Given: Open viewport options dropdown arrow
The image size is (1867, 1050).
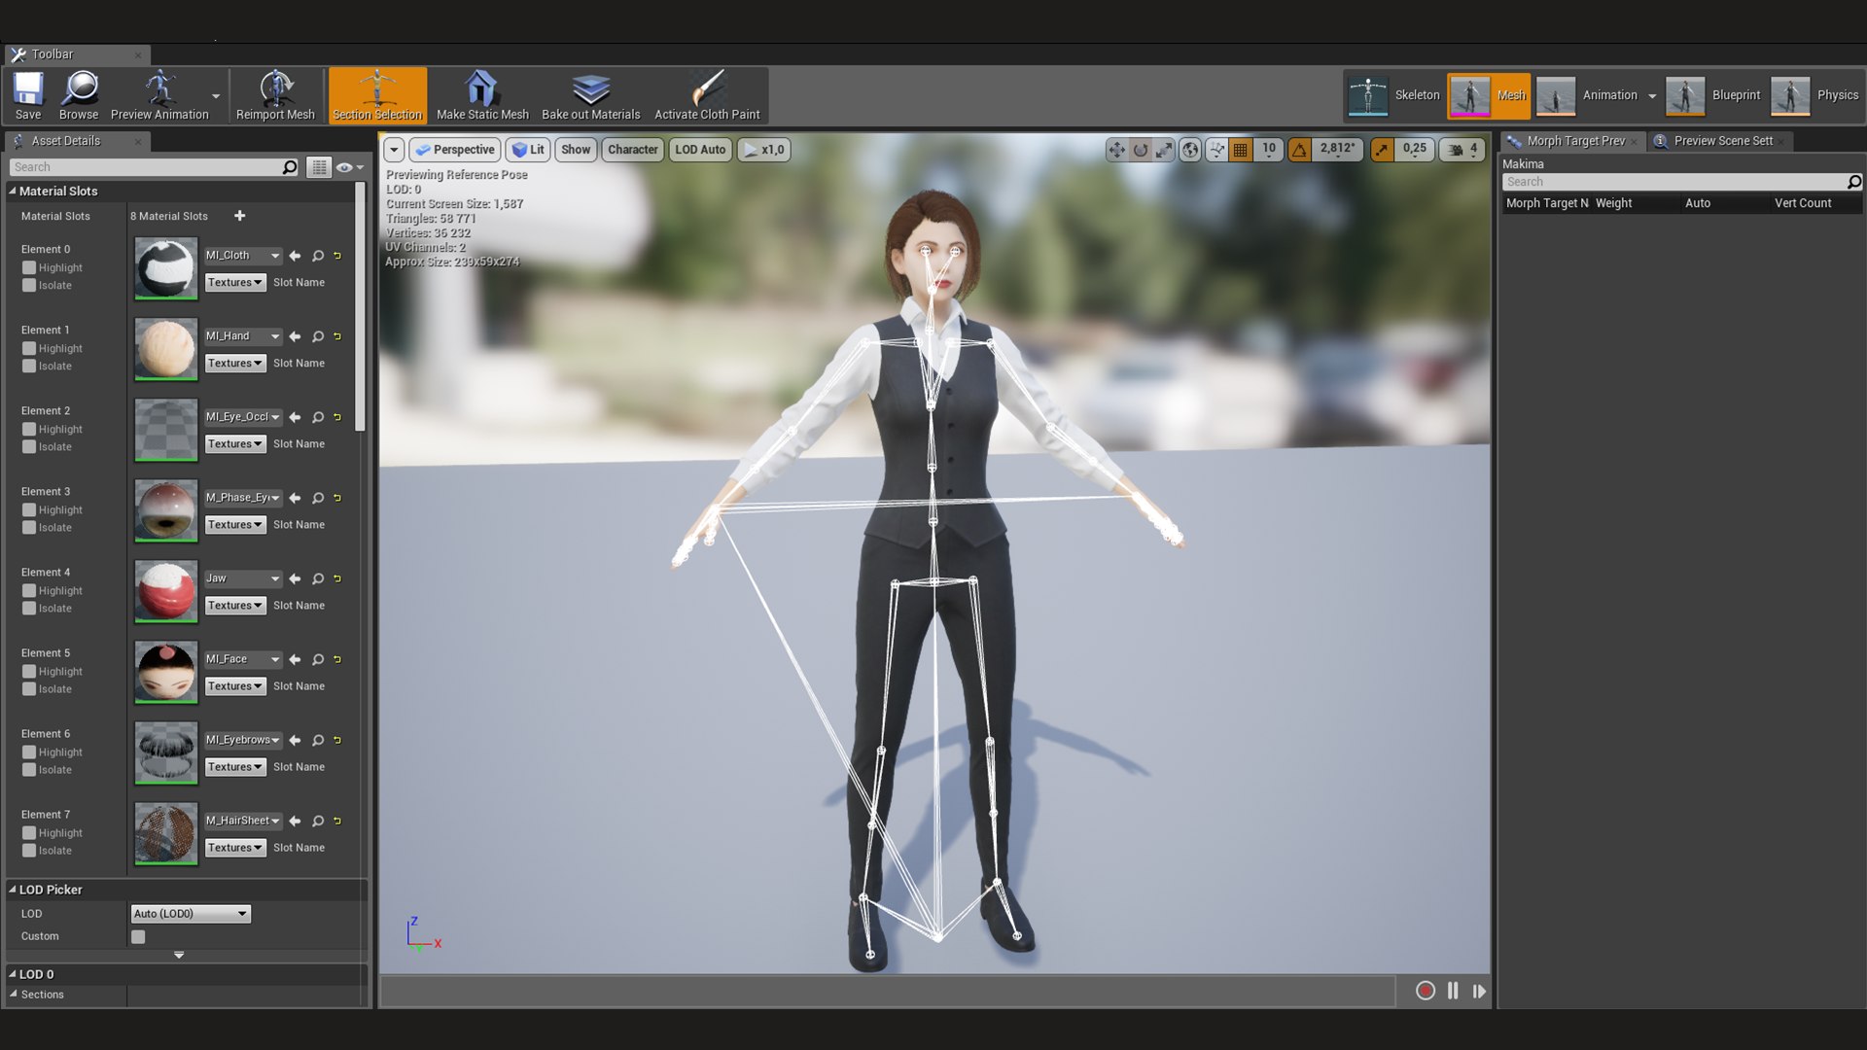Looking at the screenshot, I should [x=394, y=150].
